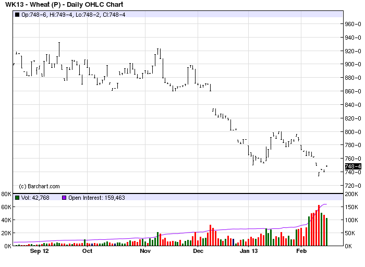This screenshot has width=365, height=267.
Task: Click the 'Nov' date axis label
Action: tap(145, 251)
